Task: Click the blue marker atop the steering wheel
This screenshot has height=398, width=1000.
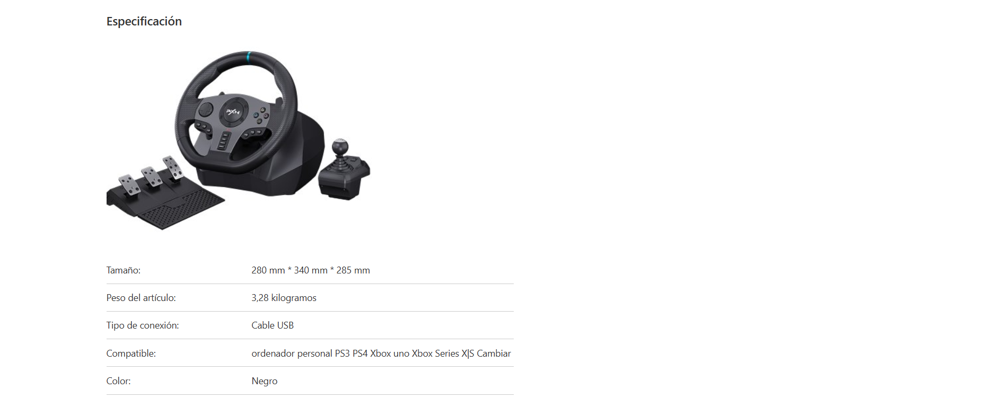Action: [249, 56]
